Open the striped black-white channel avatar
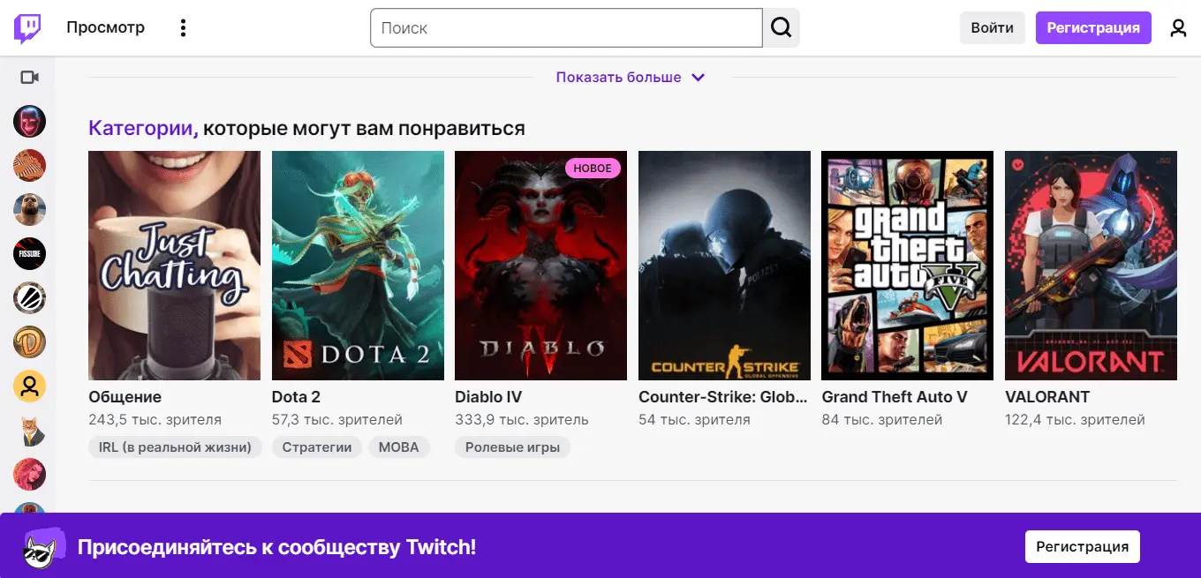The height and width of the screenshot is (578, 1201). (x=30, y=298)
